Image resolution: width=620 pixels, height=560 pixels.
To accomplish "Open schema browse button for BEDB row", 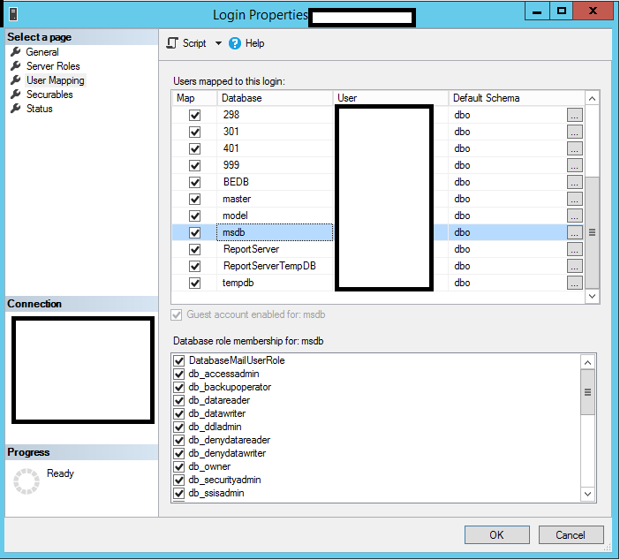I will [575, 182].
